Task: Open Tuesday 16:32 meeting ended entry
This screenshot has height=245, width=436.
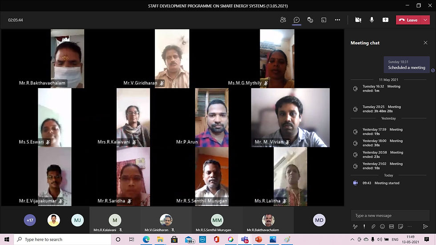Action: pyautogui.click(x=382, y=88)
